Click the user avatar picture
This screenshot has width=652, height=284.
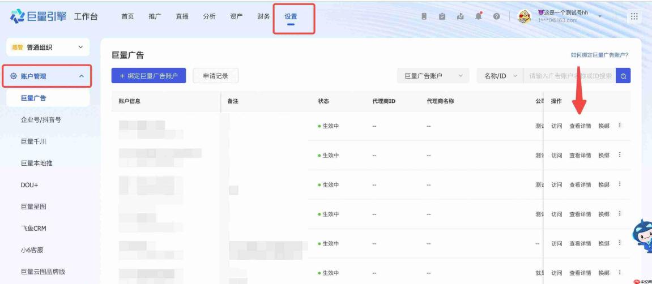(x=525, y=16)
